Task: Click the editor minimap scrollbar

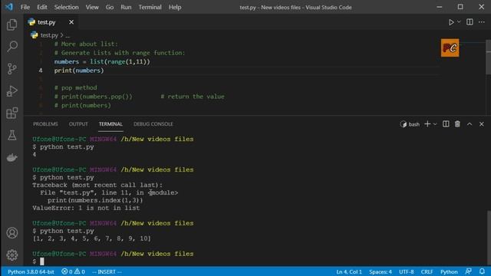Action: pos(489,58)
